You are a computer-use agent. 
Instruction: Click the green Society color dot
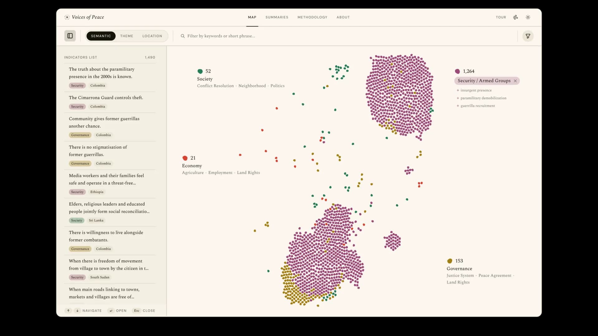pos(200,71)
